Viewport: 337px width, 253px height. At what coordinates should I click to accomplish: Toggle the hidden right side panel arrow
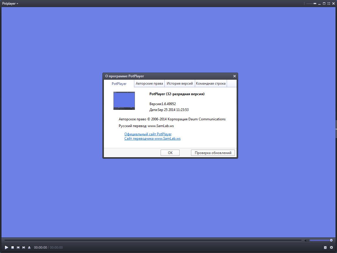pyautogui.click(x=336, y=129)
